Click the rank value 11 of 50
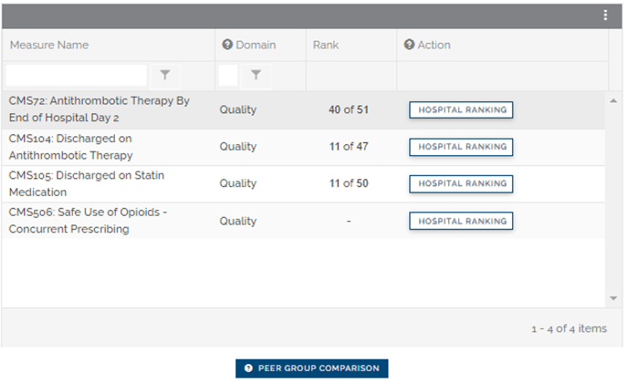 click(349, 183)
